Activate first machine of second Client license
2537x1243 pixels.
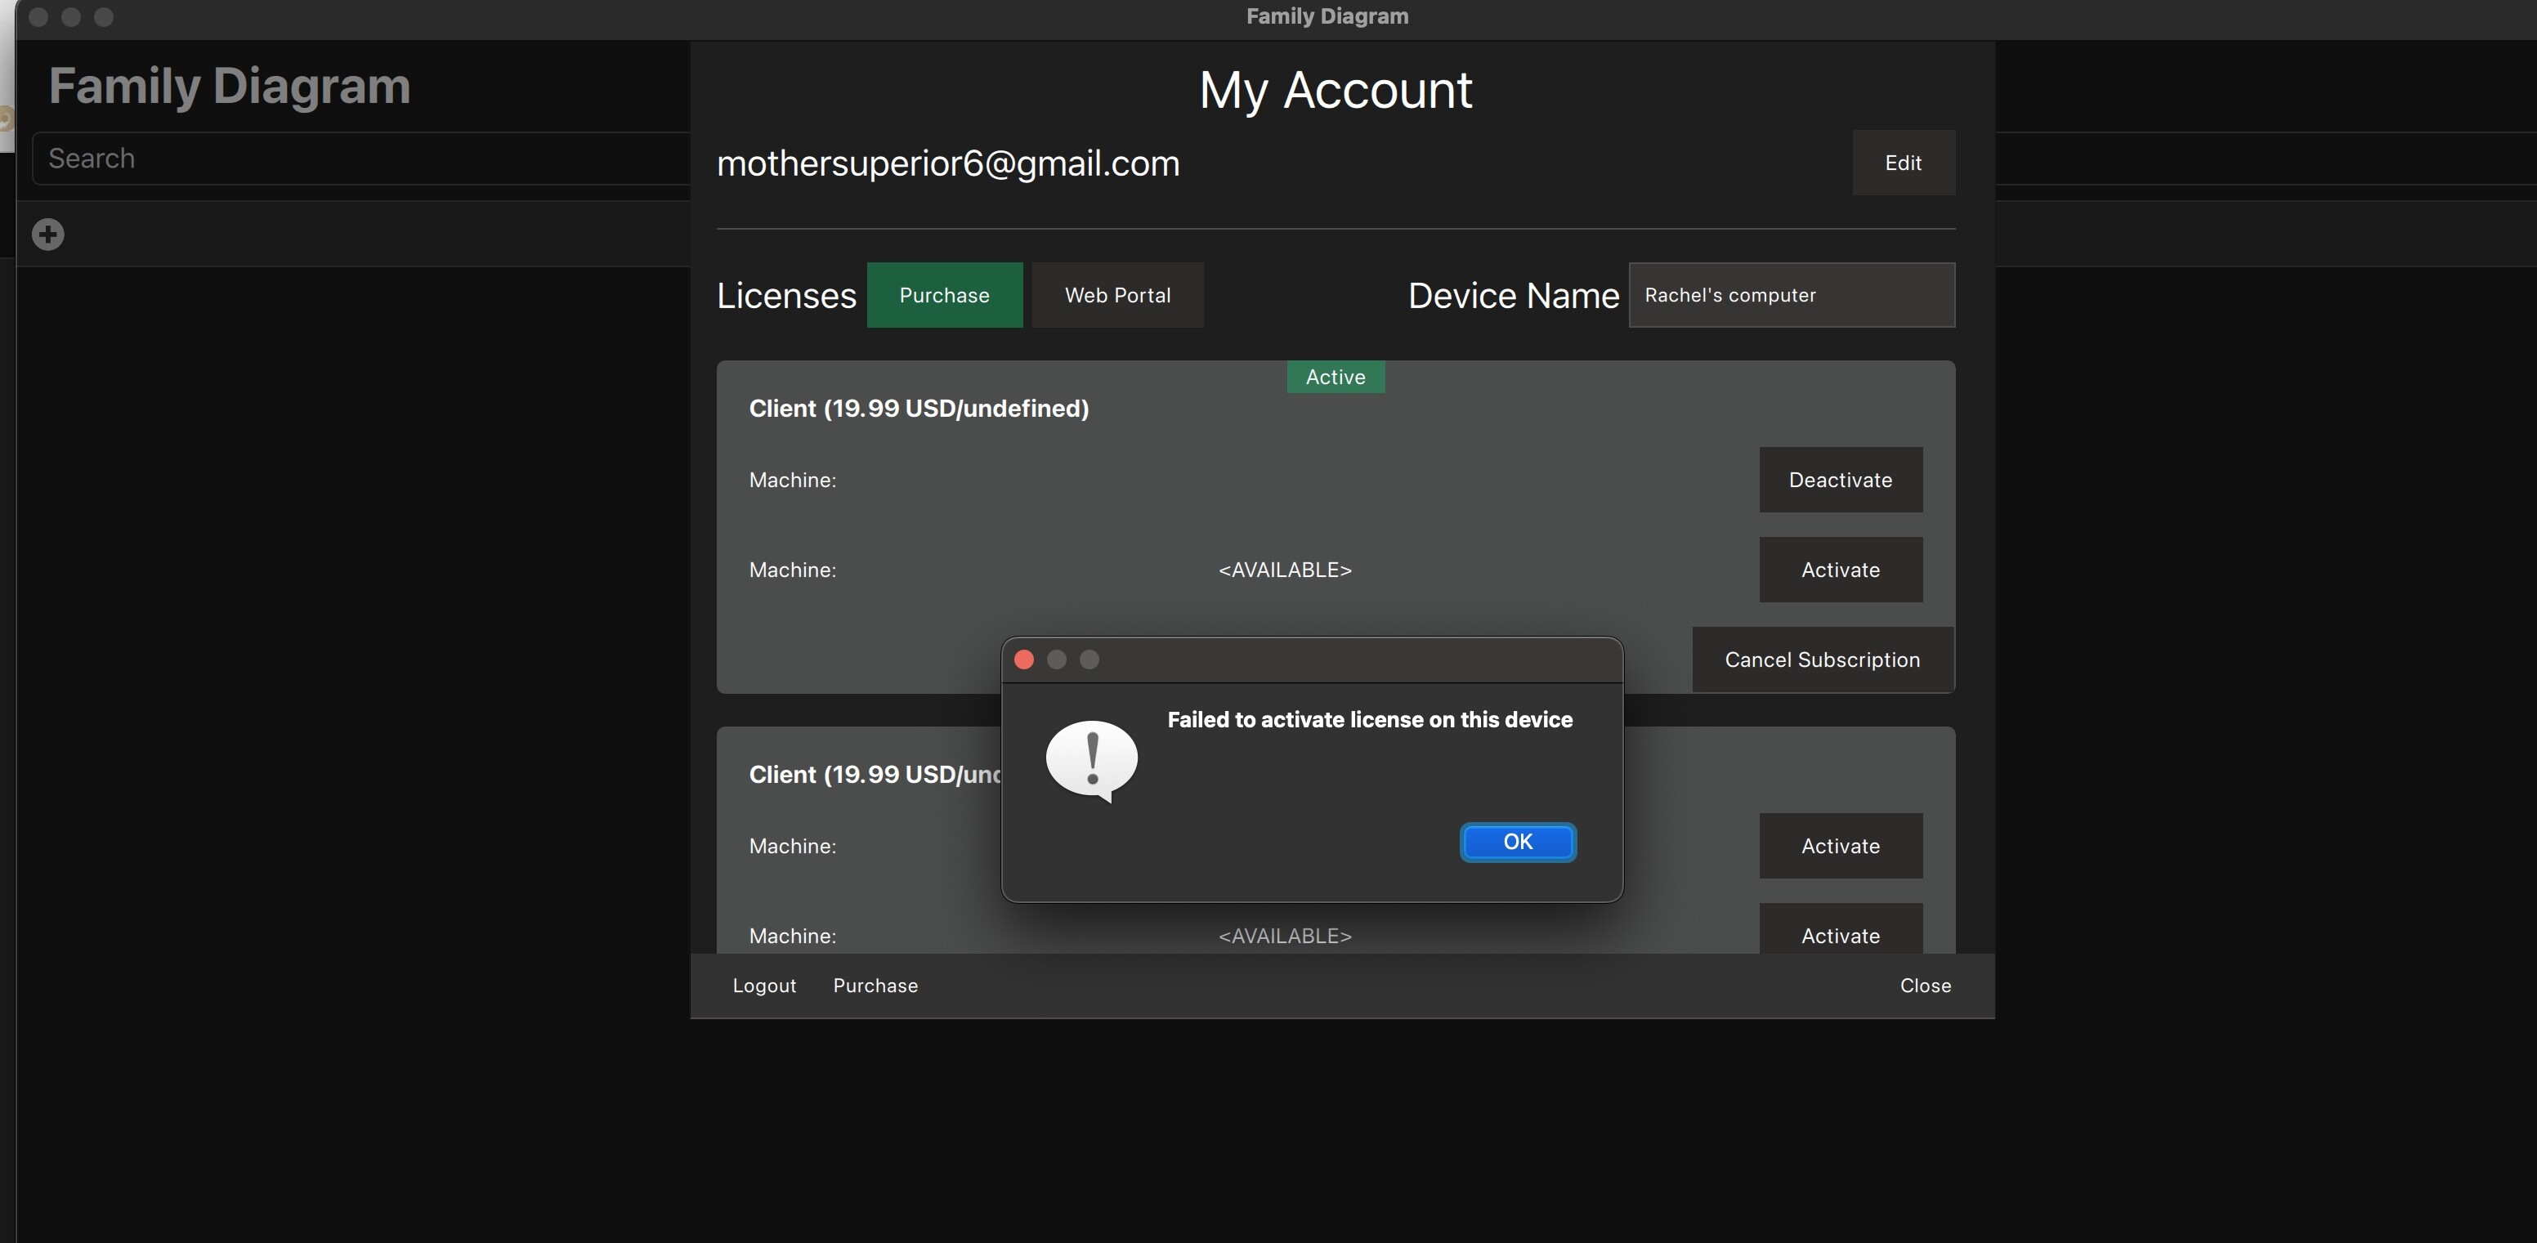coord(1840,845)
